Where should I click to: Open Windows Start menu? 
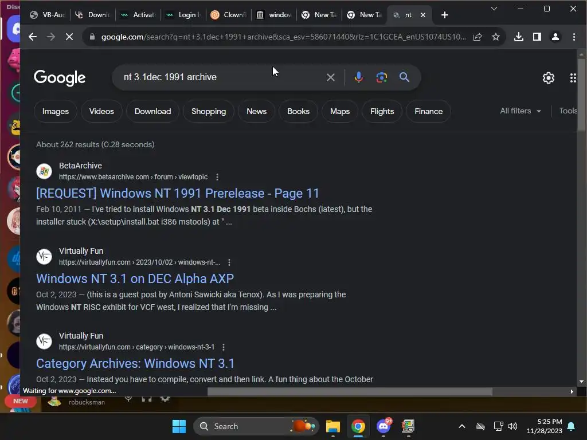tap(179, 426)
